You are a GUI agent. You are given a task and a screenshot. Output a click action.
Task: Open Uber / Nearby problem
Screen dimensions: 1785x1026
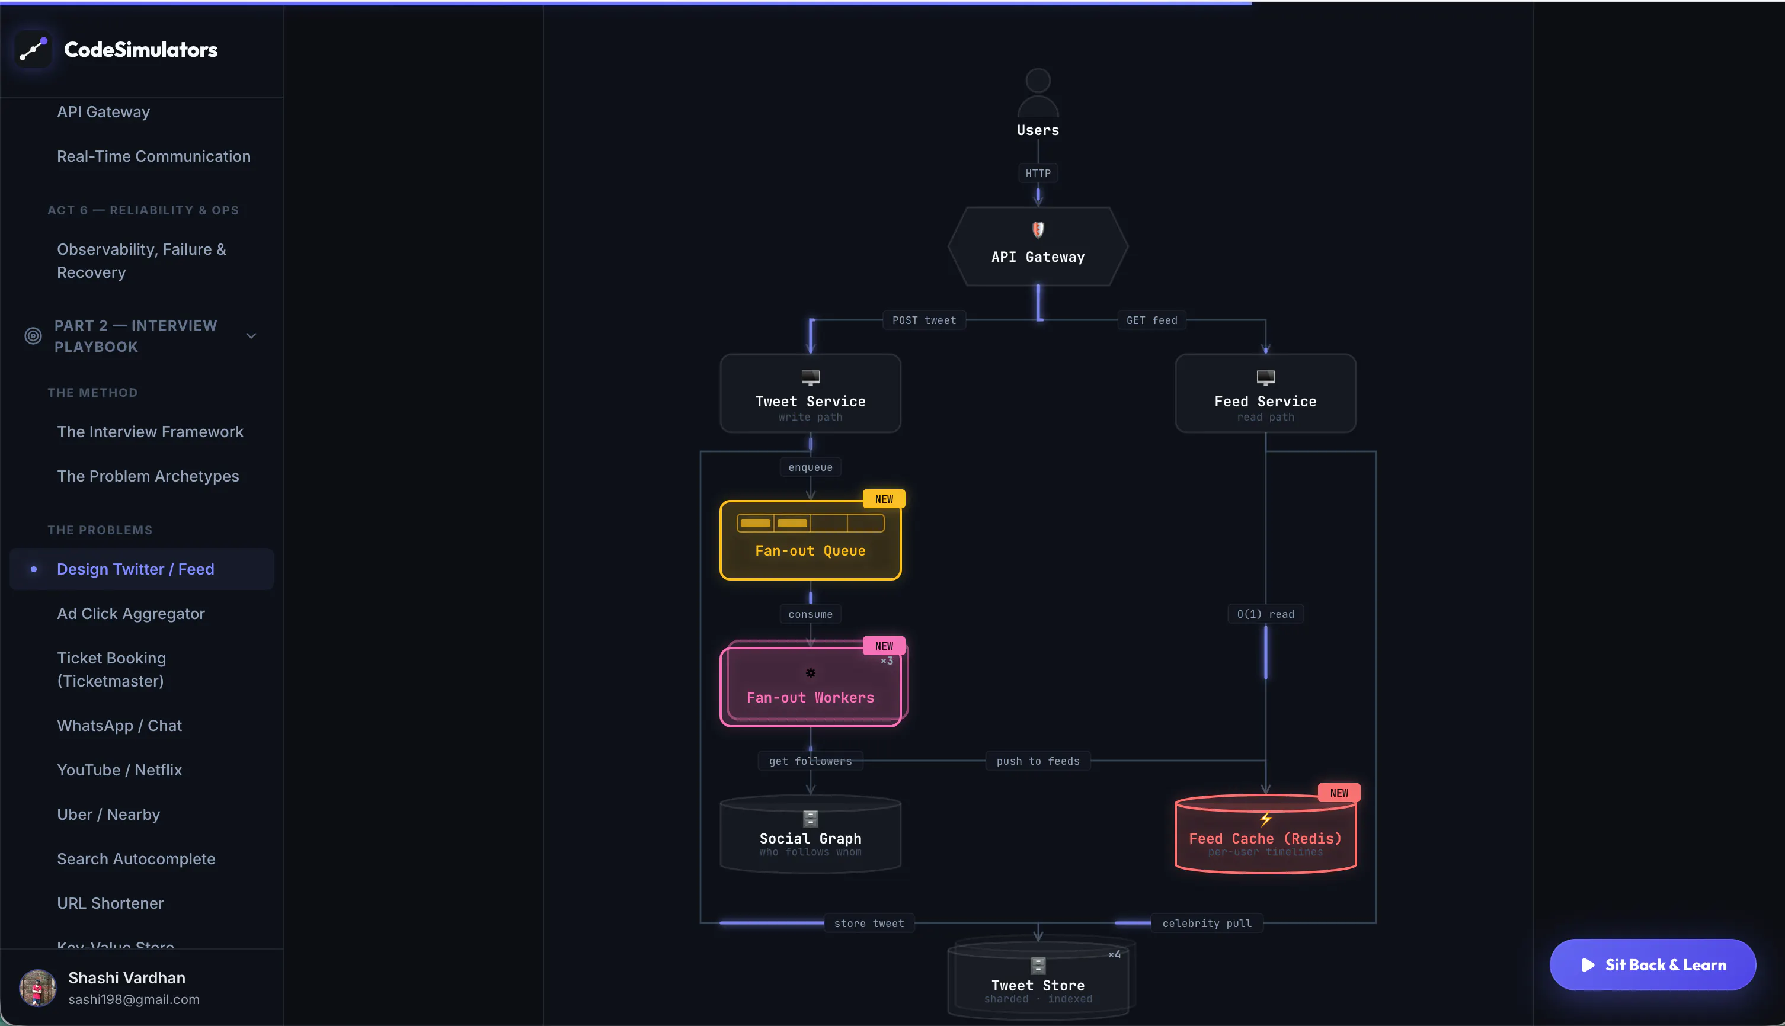click(108, 815)
